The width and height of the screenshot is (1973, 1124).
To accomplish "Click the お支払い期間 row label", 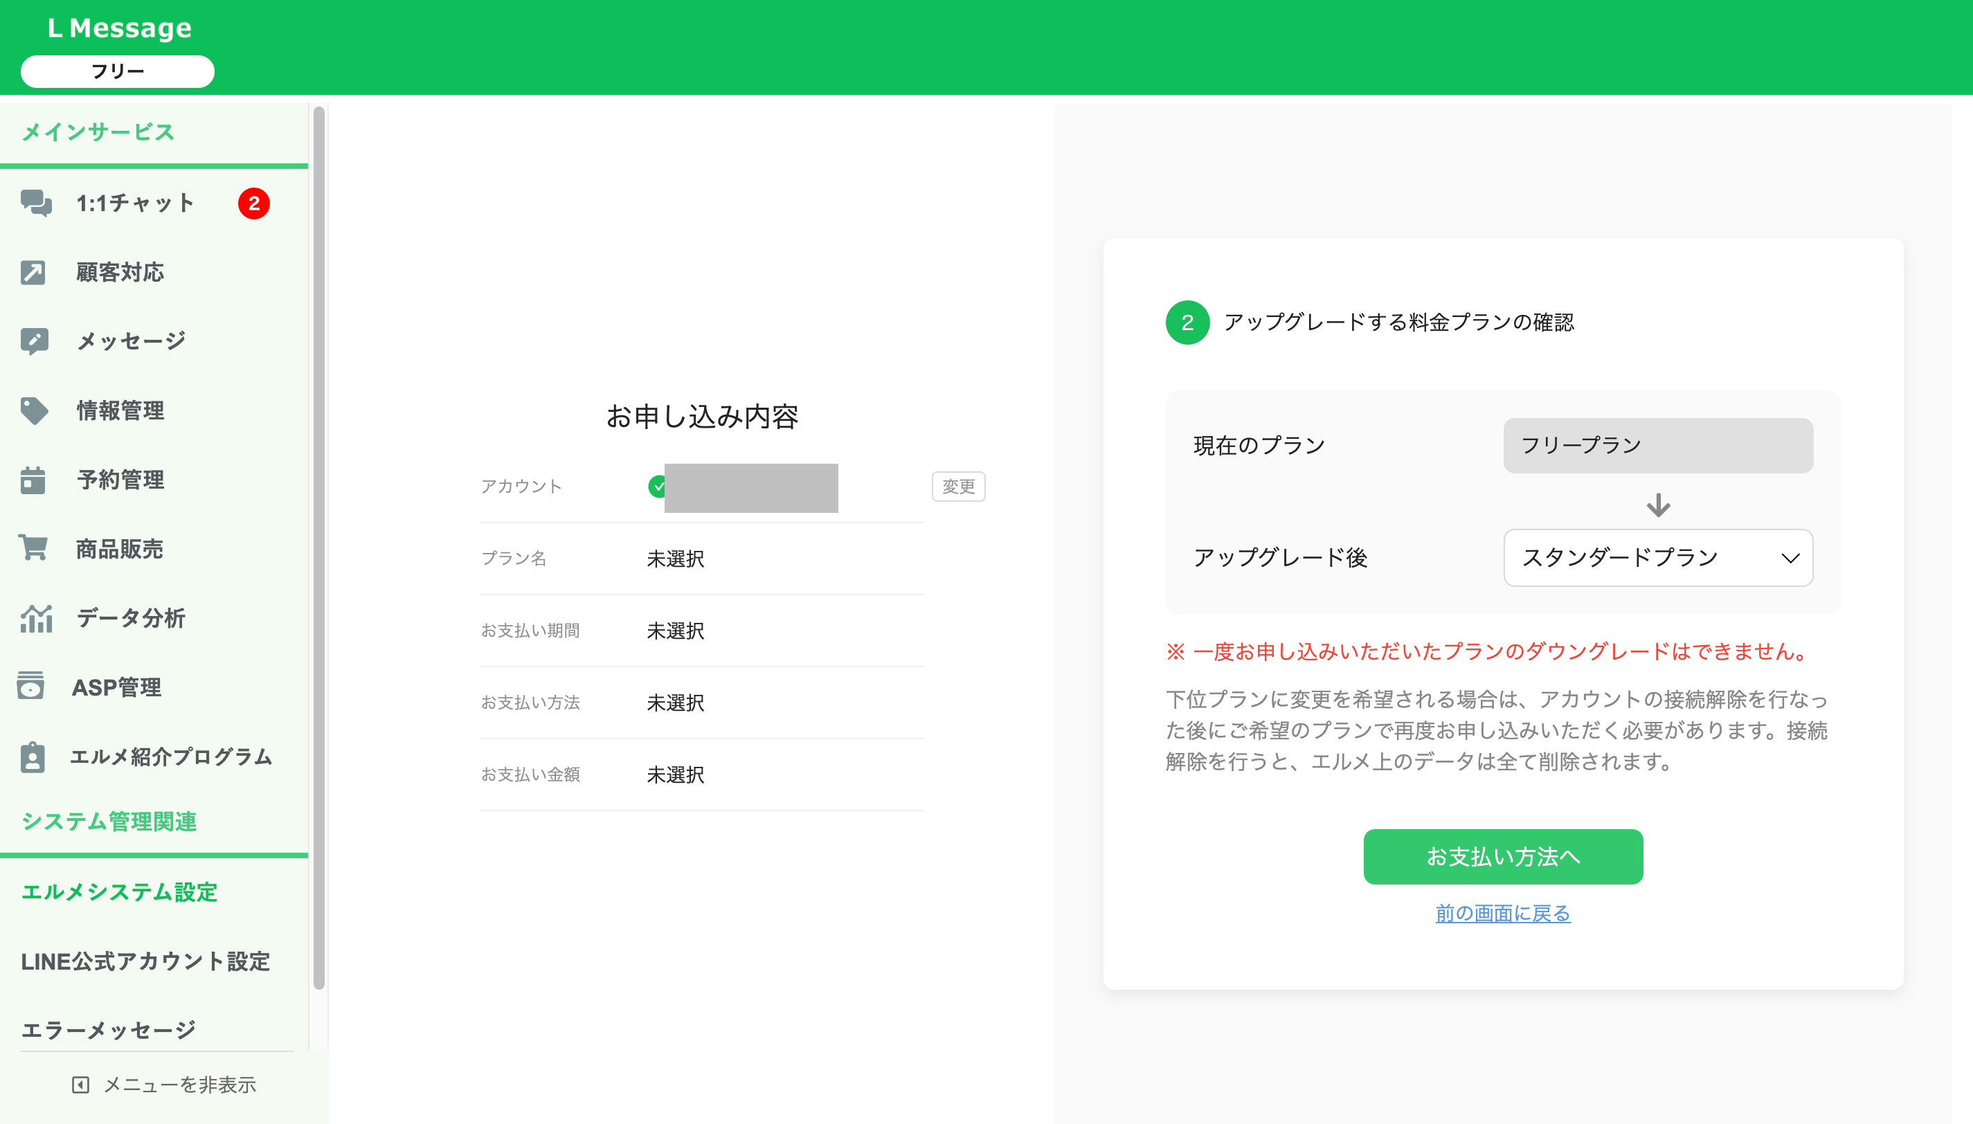I will pos(530,631).
